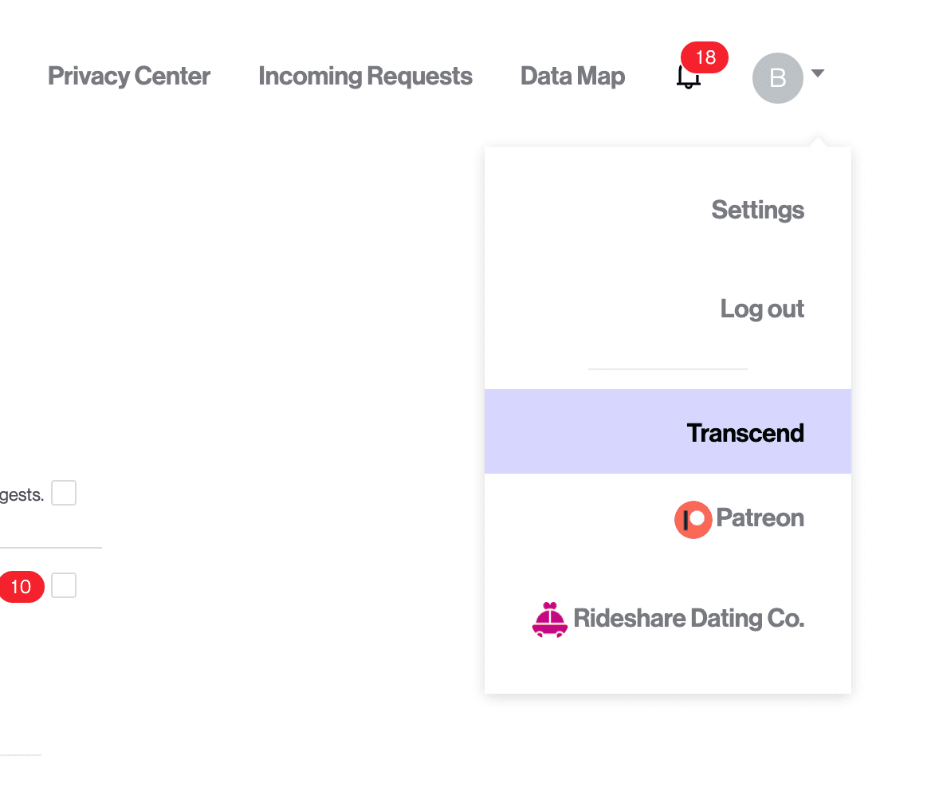Click the orange Patreon logo icon
The width and height of the screenshot is (931, 791).
click(693, 519)
